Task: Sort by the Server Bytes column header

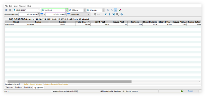Action: coord(194,22)
